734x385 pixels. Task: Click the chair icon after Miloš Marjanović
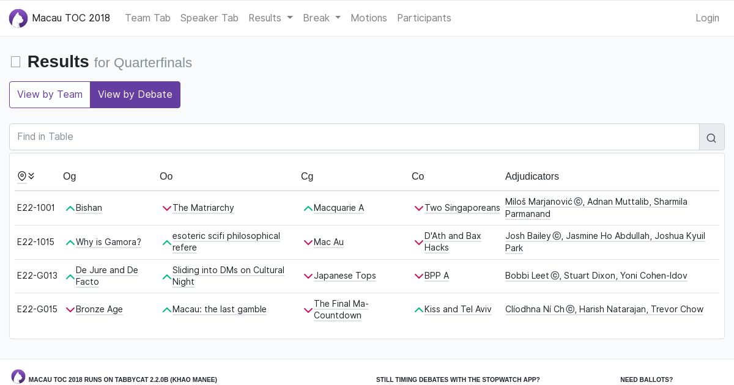pyautogui.click(x=578, y=202)
